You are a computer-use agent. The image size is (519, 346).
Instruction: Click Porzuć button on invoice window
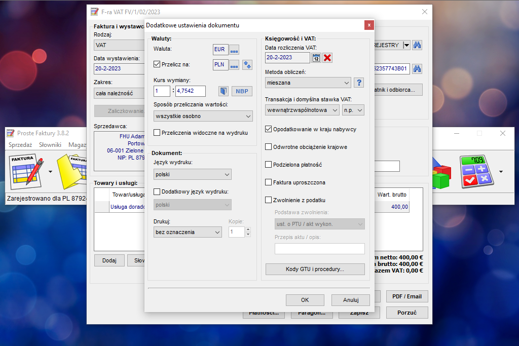(x=407, y=313)
